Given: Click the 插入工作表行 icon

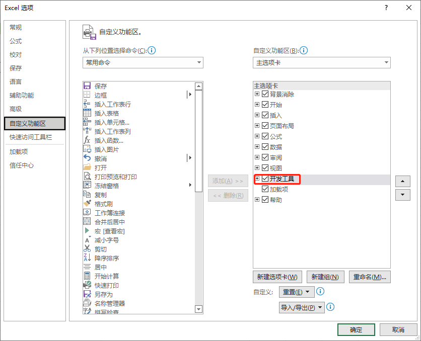Looking at the screenshot, I should pos(87,104).
